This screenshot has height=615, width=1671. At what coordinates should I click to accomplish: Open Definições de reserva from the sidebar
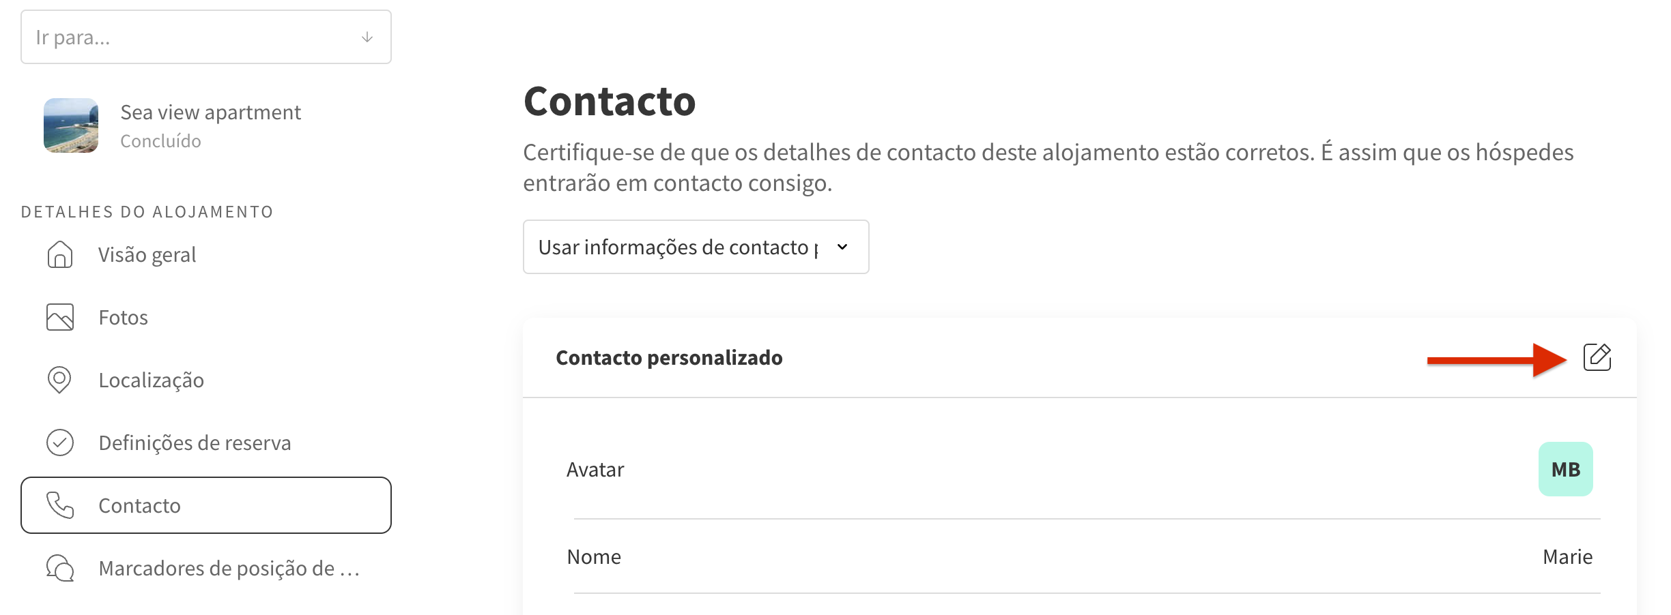tap(195, 443)
